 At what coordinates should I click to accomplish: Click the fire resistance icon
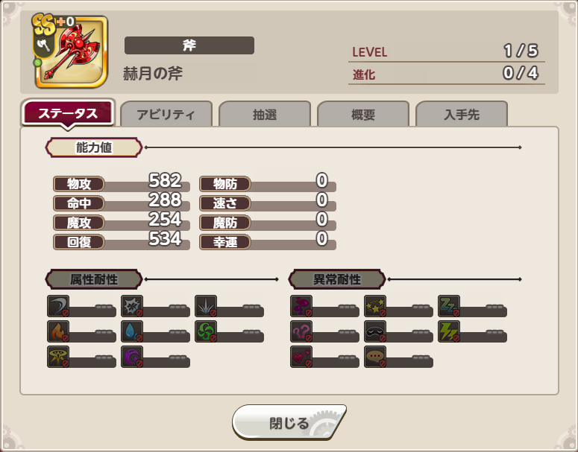[58, 331]
